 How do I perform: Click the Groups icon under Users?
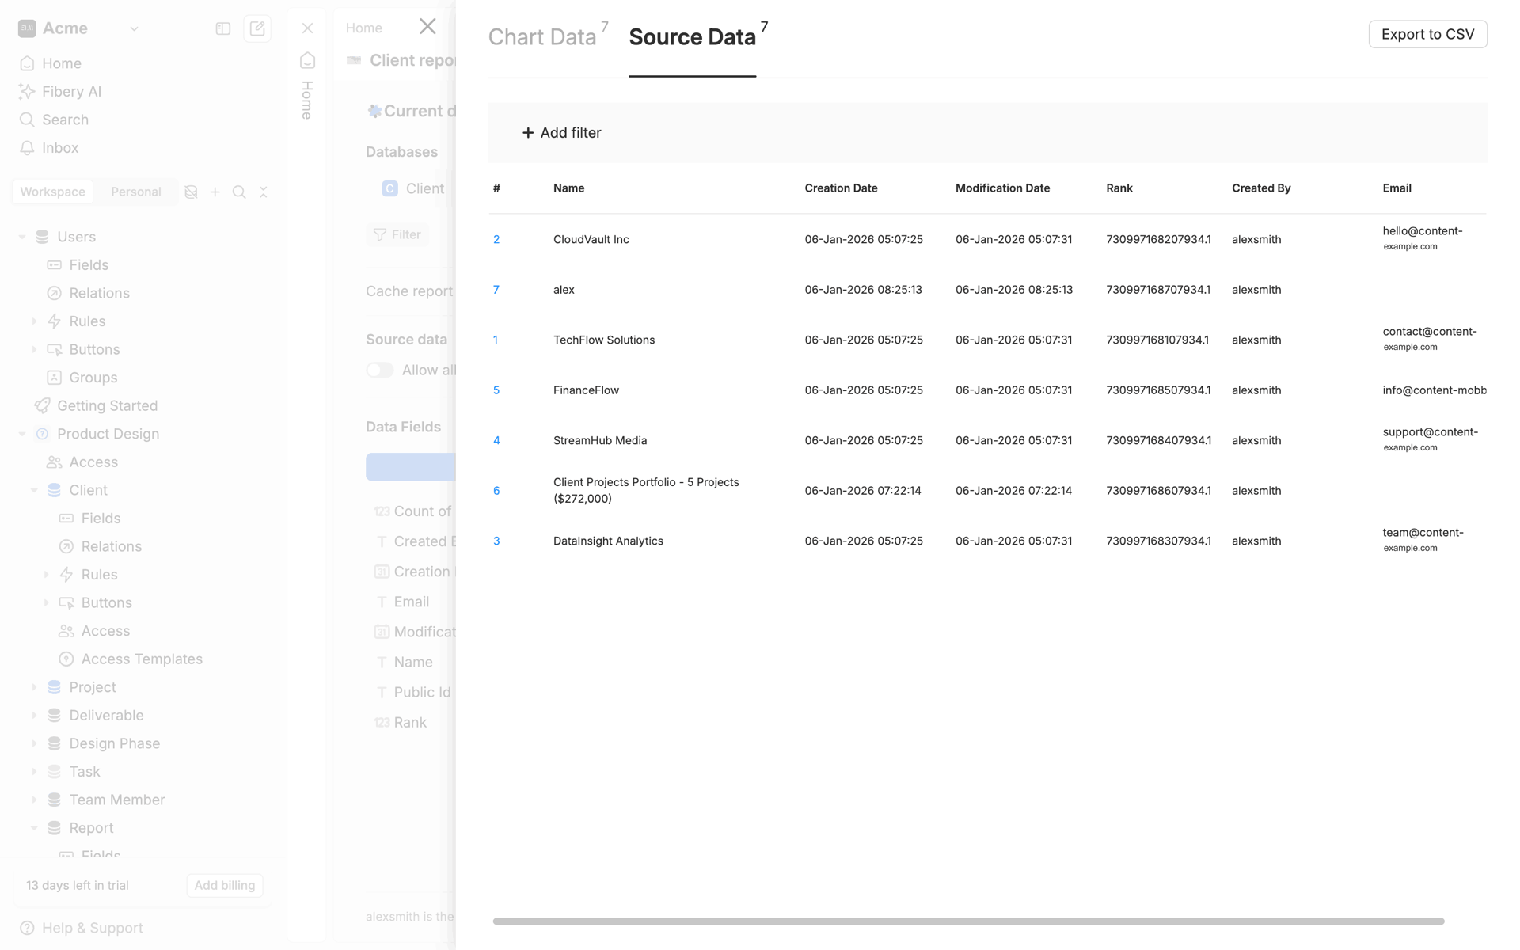(x=55, y=378)
